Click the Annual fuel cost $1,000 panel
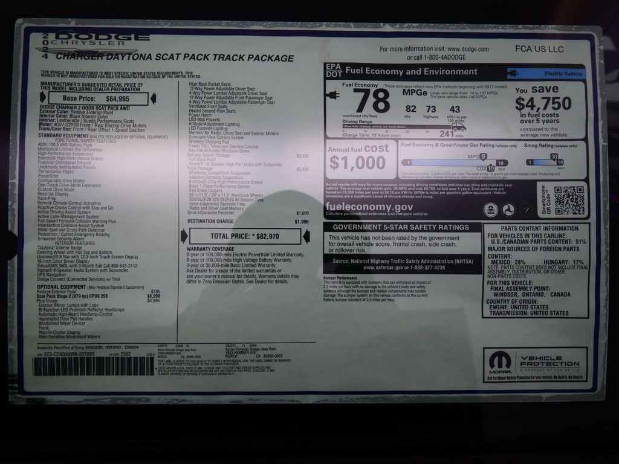The width and height of the screenshot is (619, 464). [x=361, y=159]
